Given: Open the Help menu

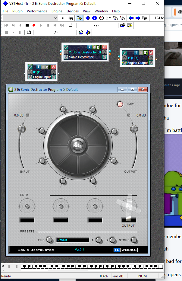Looking at the screenshot, I should point(116,11).
